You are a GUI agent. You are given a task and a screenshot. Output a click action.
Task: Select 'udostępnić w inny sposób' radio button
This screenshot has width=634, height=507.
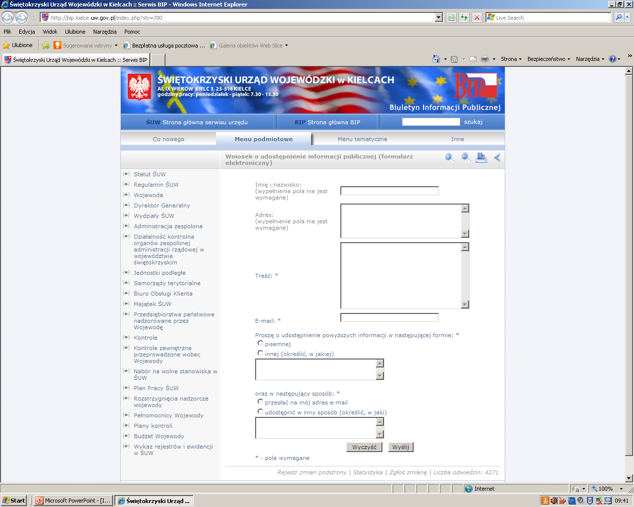pos(260,411)
